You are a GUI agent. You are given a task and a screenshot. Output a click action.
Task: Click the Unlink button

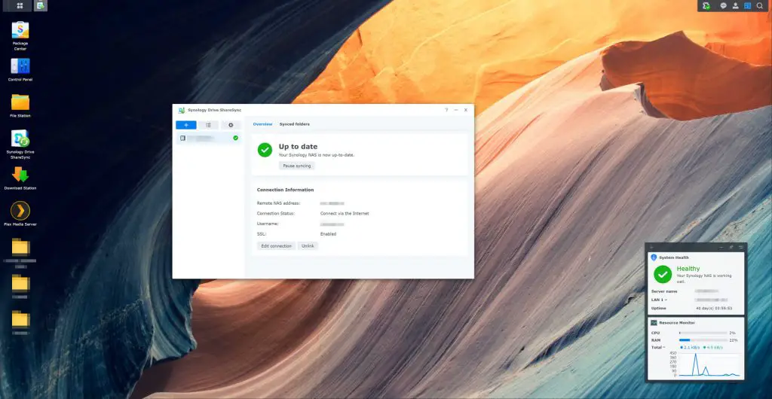pyautogui.click(x=308, y=245)
